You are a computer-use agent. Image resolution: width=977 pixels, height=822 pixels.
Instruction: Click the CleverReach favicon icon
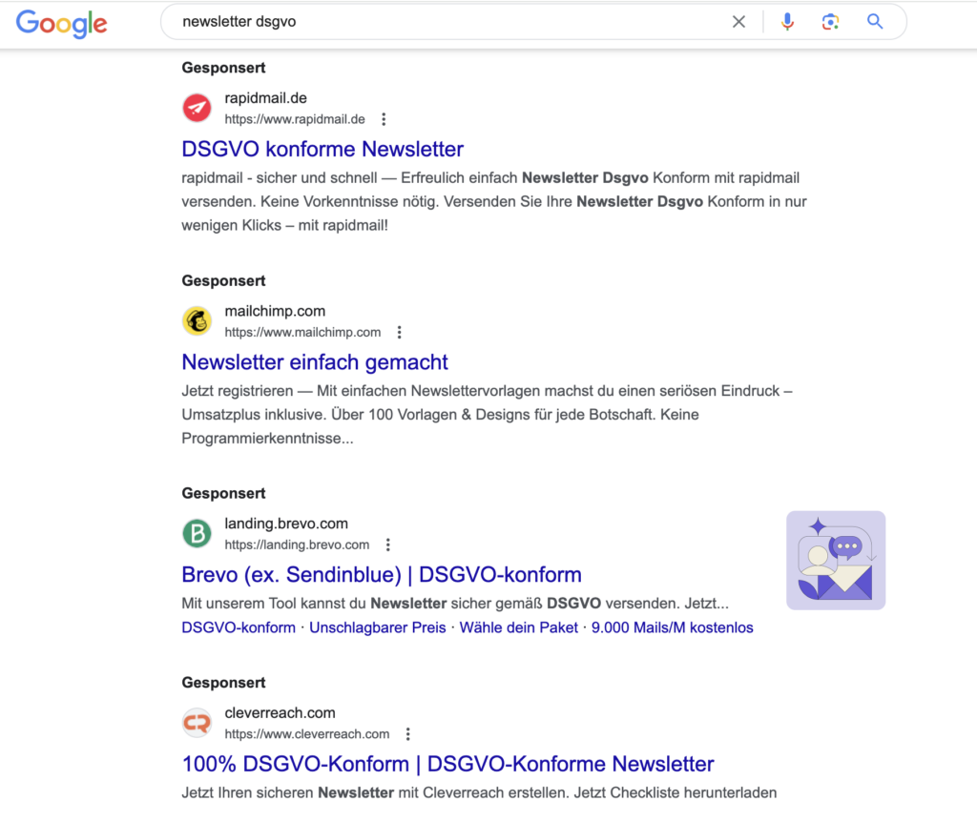[x=197, y=723]
